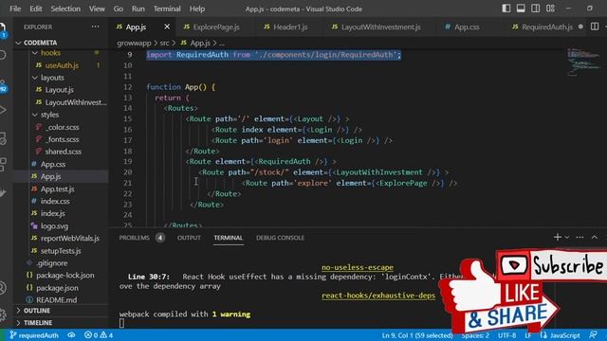Click requiredAuth branch in status bar
Screen dimensions: 607x341
[34, 335]
